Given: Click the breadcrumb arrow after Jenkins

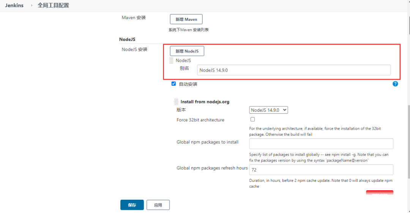Looking at the screenshot, I should point(32,5).
